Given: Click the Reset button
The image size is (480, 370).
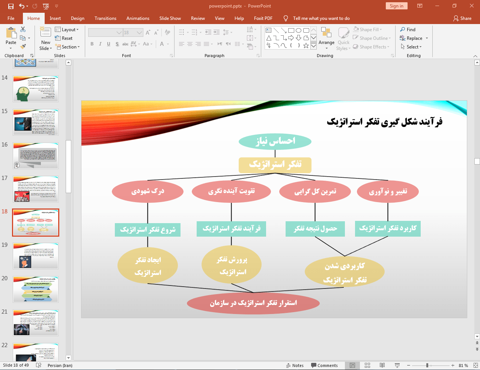Looking at the screenshot, I should coord(64,38).
